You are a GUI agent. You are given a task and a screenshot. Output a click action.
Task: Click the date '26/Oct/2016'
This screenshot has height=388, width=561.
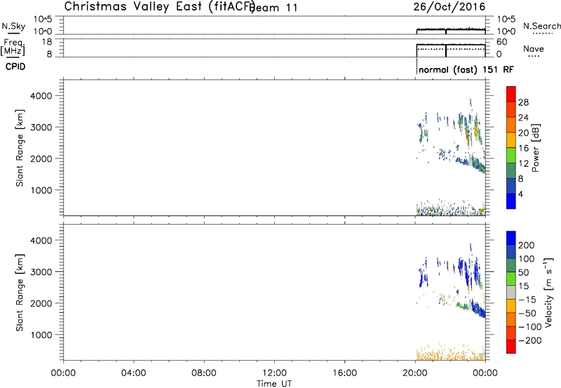[450, 7]
